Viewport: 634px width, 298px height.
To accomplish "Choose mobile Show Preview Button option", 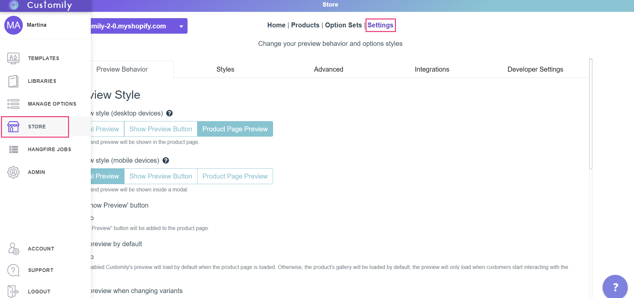I will click(x=160, y=176).
